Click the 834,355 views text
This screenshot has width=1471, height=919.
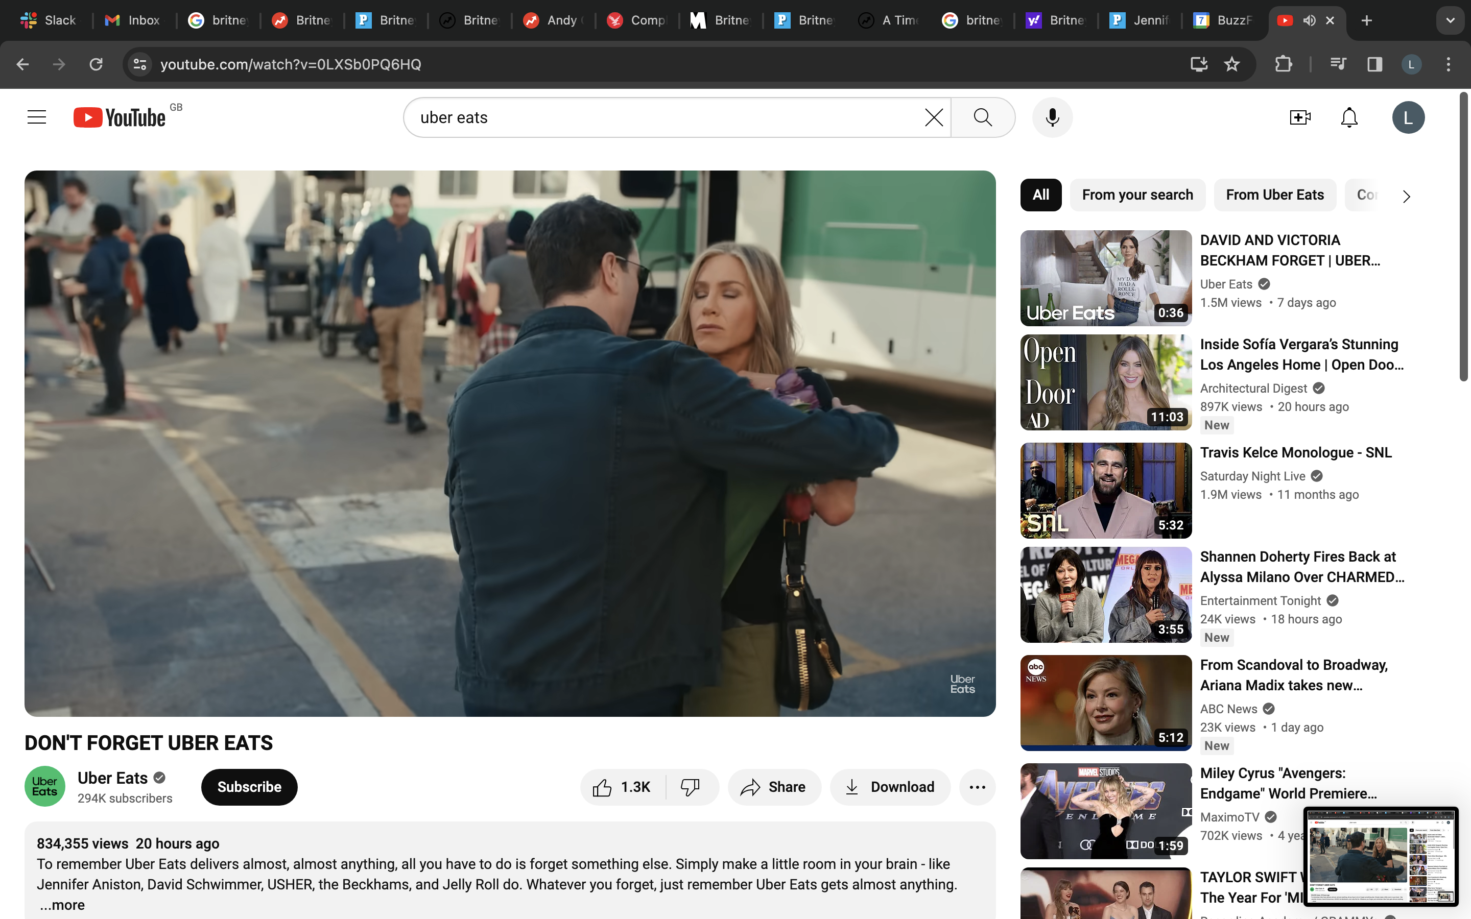(83, 843)
